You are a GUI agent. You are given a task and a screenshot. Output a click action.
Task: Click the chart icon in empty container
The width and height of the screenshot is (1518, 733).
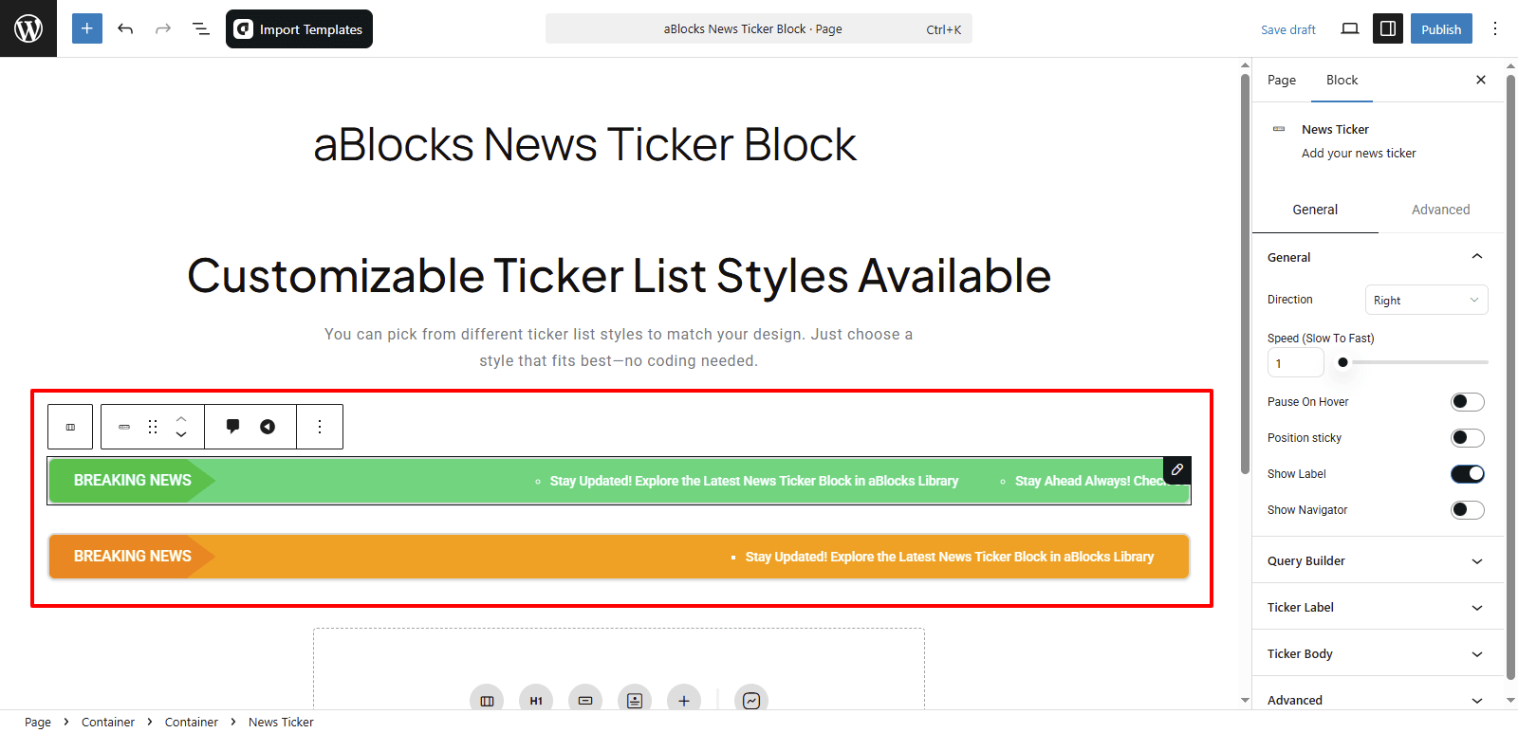click(x=751, y=701)
